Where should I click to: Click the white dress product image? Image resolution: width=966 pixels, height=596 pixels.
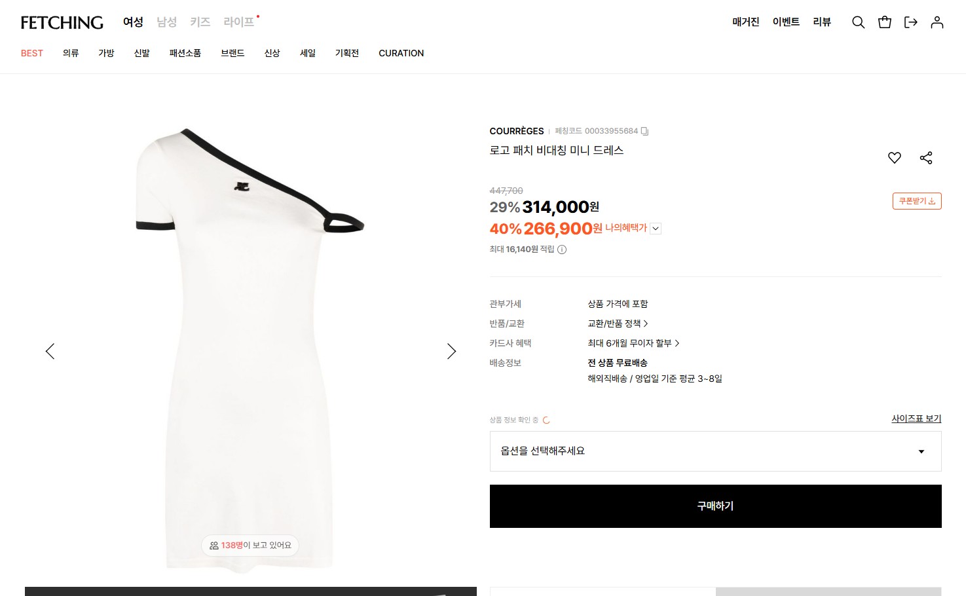coord(250,350)
